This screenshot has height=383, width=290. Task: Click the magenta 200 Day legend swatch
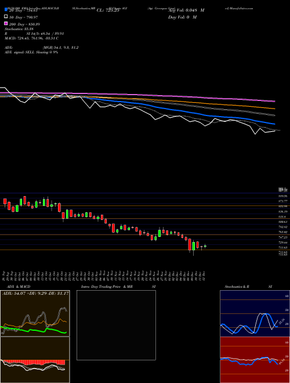point(6,24)
